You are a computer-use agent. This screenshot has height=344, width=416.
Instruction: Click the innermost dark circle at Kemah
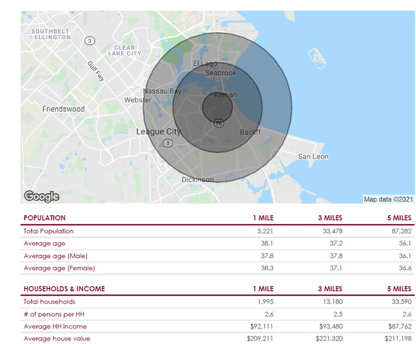click(x=218, y=108)
